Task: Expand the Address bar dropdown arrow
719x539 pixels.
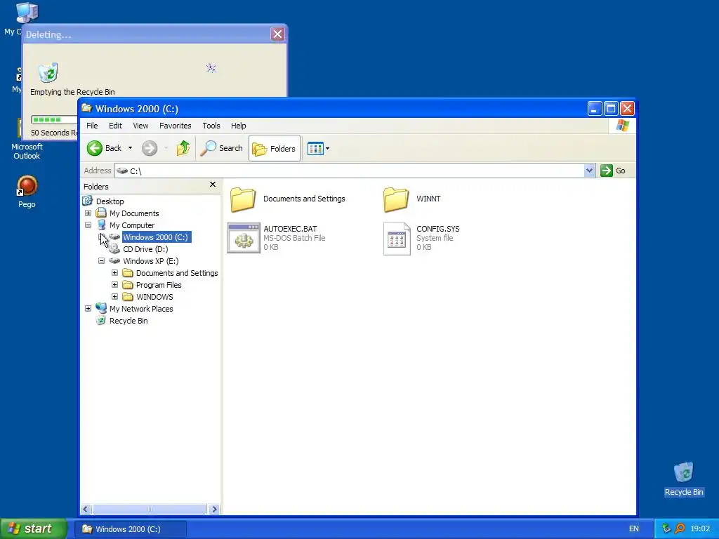Action: click(x=589, y=171)
